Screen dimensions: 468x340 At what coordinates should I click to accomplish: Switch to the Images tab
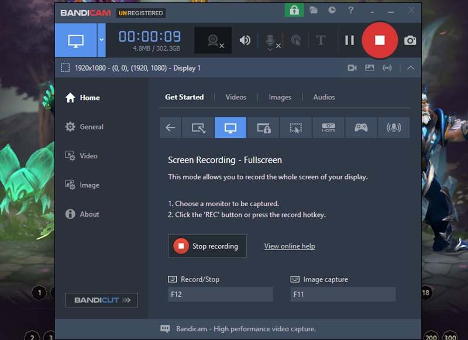280,97
